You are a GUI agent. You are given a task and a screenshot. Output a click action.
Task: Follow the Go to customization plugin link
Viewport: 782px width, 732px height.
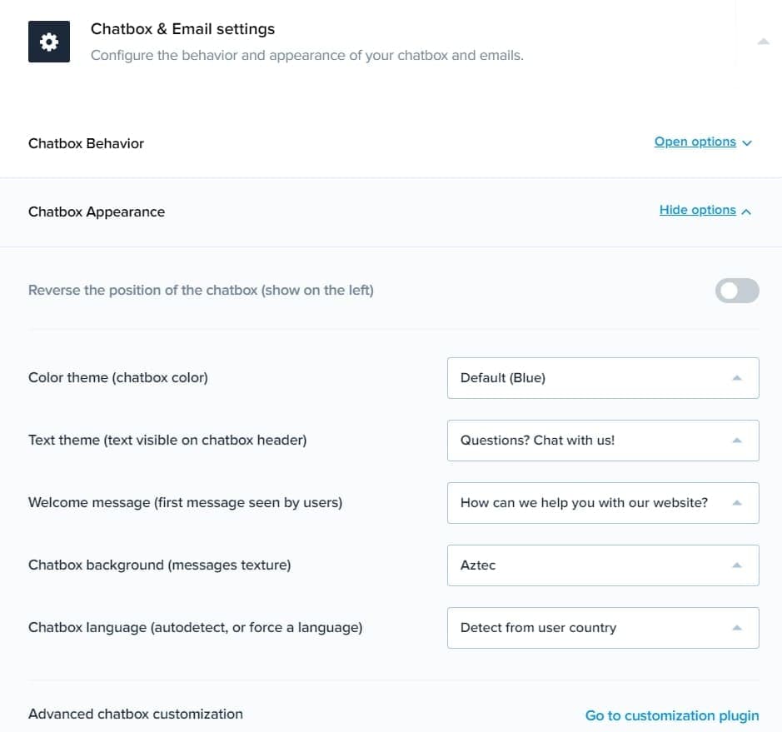pos(672,715)
